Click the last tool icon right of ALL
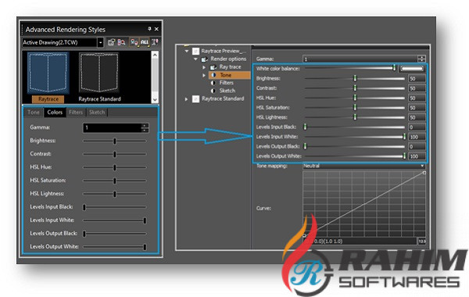The image size is (469, 297). tap(155, 42)
